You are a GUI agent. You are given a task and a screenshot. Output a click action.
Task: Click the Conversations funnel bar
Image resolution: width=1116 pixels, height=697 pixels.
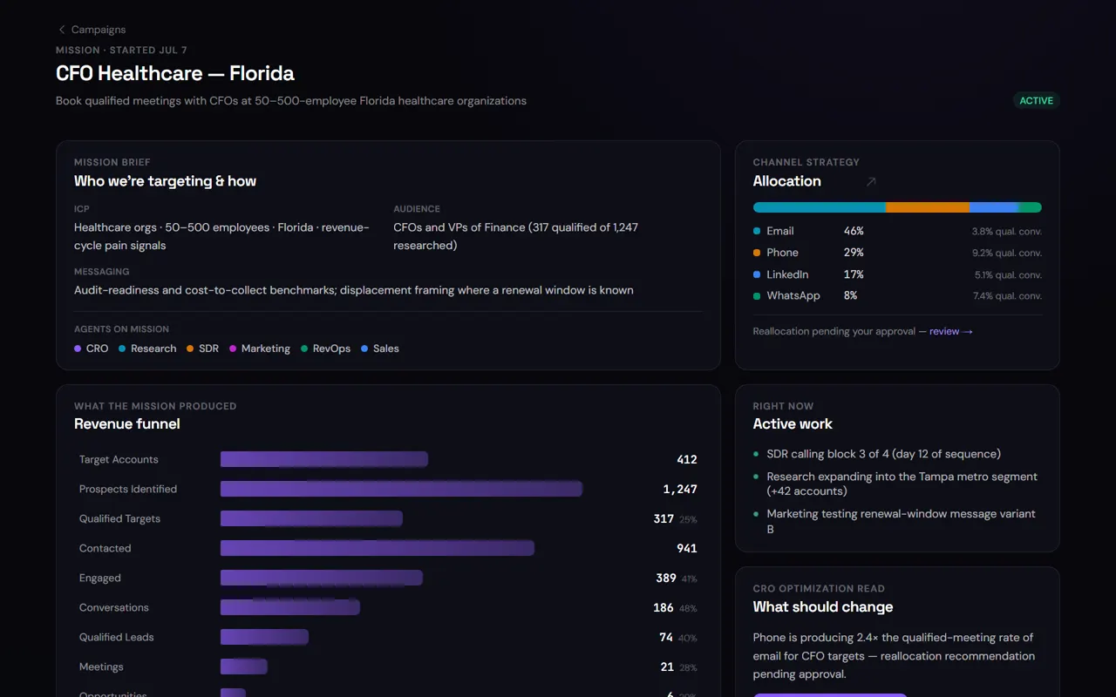(x=290, y=607)
